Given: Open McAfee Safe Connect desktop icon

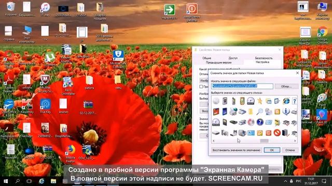Looking at the screenshot, I should coord(118,59).
